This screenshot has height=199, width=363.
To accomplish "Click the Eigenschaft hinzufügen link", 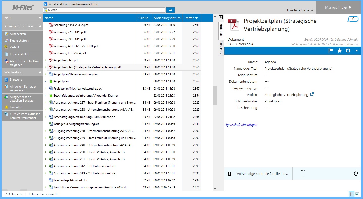I will (x=241, y=125).
